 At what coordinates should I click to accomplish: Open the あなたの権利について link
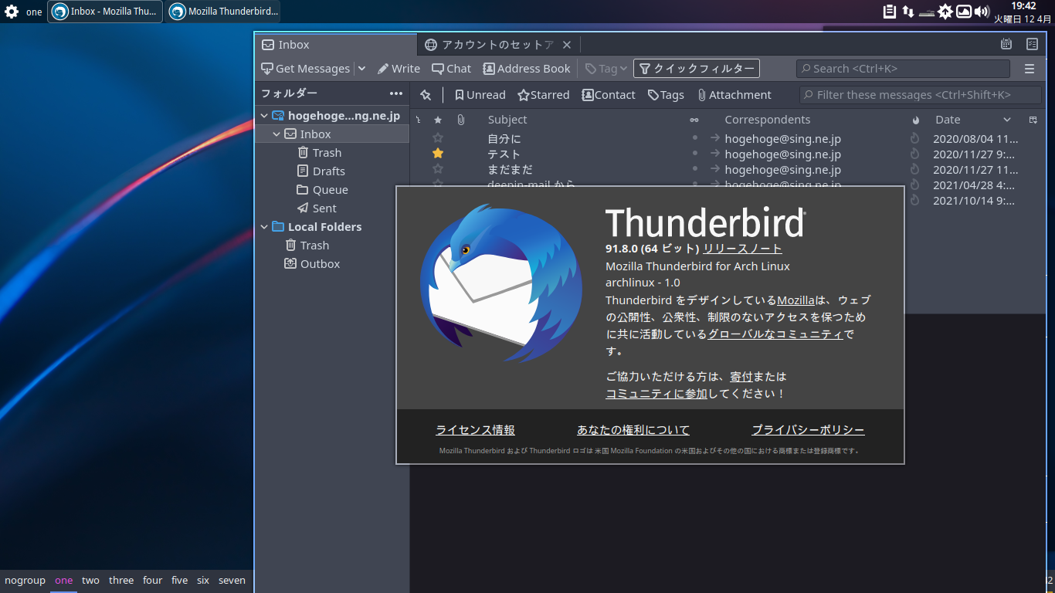[x=633, y=430]
